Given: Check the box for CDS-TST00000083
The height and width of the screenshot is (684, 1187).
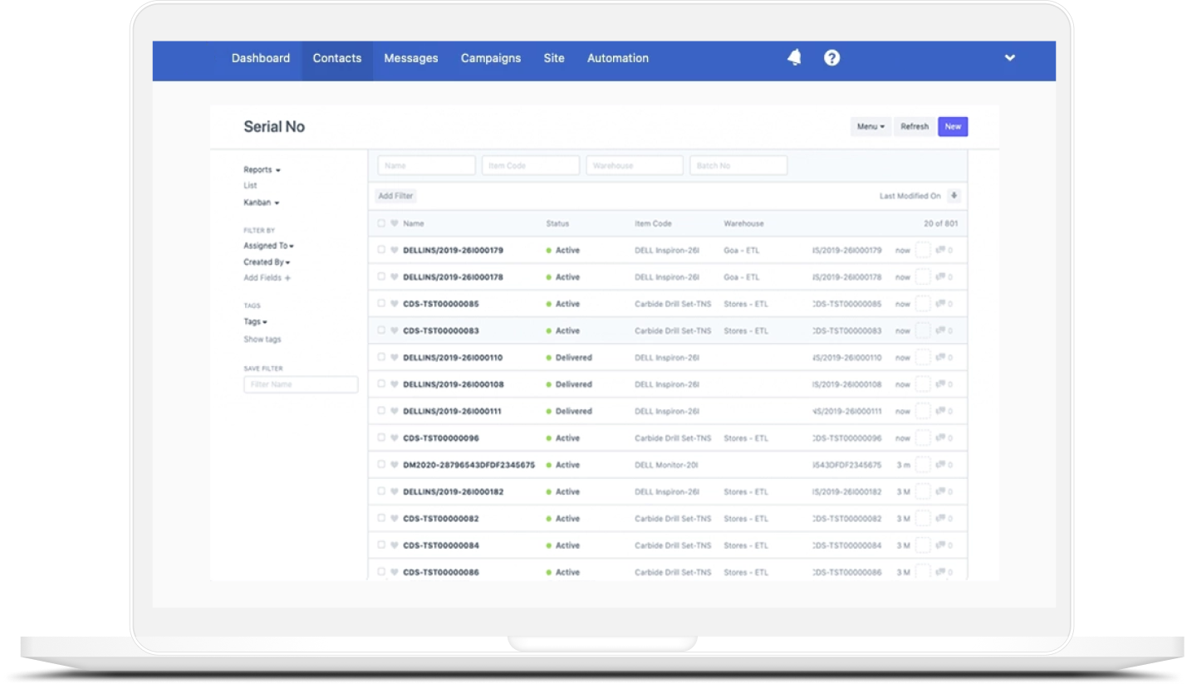Looking at the screenshot, I should [x=381, y=330].
